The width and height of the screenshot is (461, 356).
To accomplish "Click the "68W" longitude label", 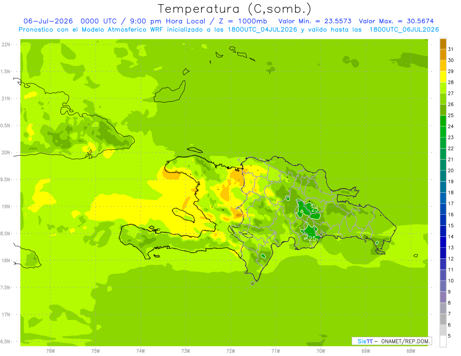I will click(411, 351).
